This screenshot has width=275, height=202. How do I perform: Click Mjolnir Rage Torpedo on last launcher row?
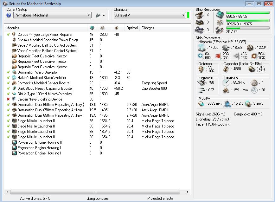[158, 137]
